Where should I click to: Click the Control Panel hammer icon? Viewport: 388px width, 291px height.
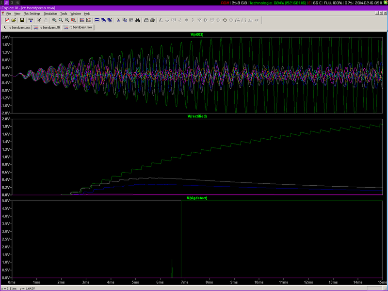(31, 20)
